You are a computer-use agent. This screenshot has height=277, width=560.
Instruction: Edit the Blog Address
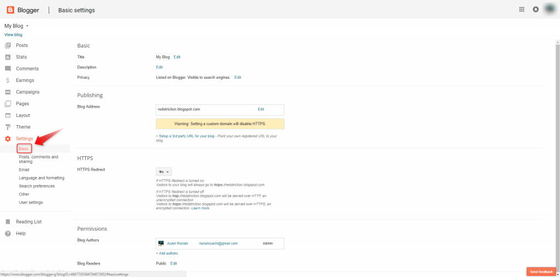tap(261, 109)
